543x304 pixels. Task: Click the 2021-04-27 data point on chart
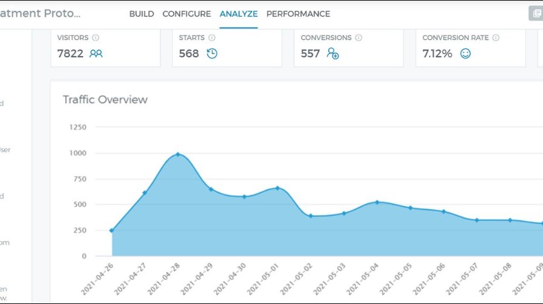pyautogui.click(x=145, y=192)
